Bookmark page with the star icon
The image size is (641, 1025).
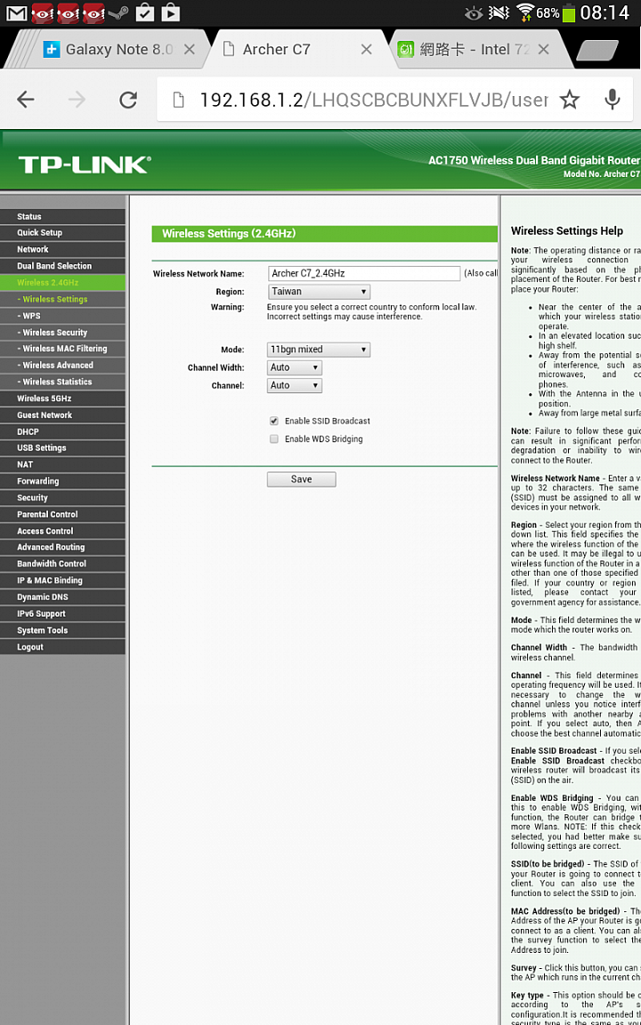(570, 100)
